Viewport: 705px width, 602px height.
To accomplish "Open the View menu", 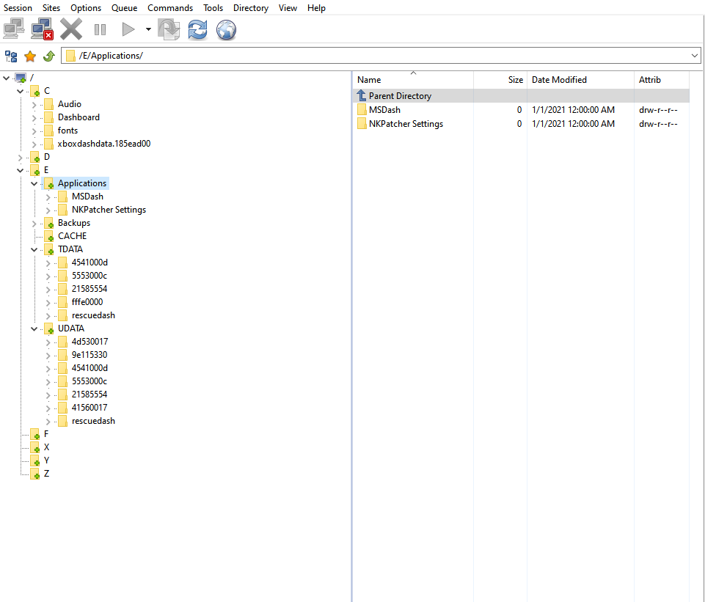I will tap(288, 8).
